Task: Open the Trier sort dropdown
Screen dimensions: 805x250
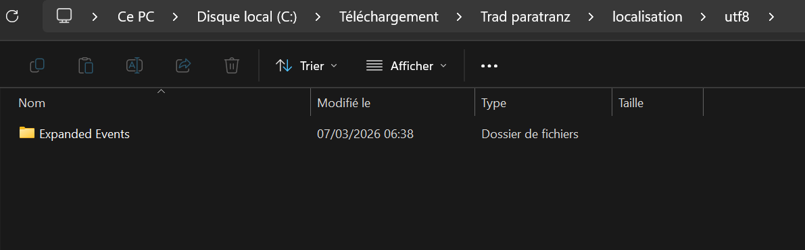Action: [x=306, y=65]
